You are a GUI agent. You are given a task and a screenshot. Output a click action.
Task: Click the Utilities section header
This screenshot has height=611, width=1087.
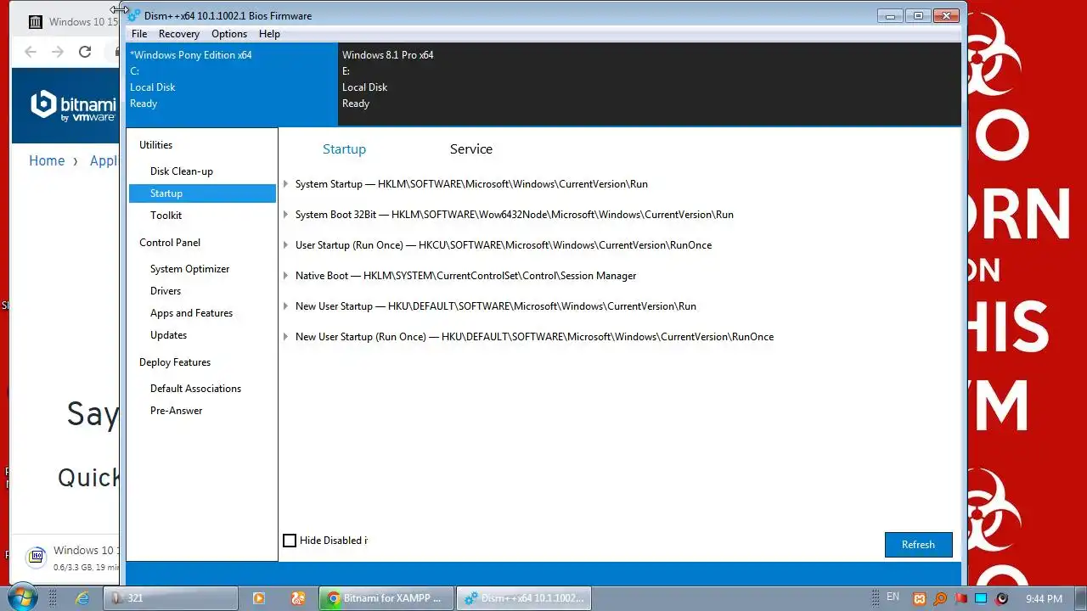pyautogui.click(x=155, y=145)
